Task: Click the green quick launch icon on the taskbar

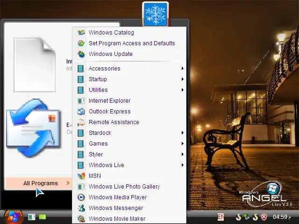Action: pos(43,217)
